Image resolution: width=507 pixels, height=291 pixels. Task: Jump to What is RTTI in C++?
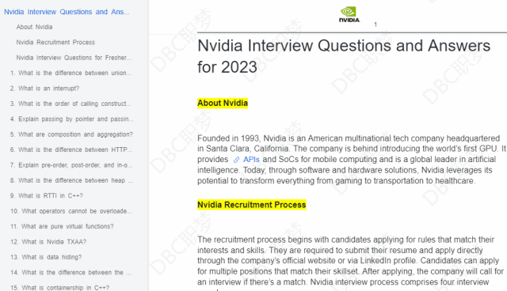click(47, 196)
